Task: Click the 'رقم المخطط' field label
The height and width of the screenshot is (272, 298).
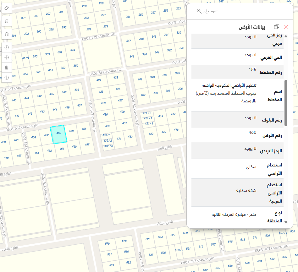Action: coord(271,72)
